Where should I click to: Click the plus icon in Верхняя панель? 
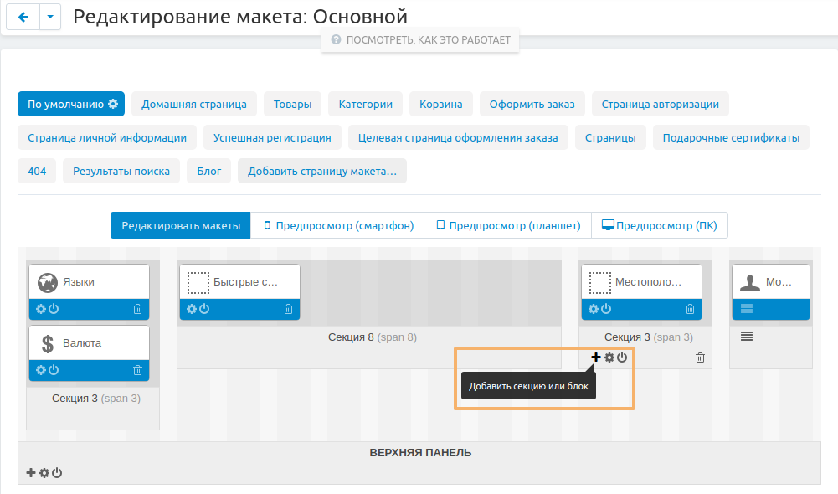[31, 472]
